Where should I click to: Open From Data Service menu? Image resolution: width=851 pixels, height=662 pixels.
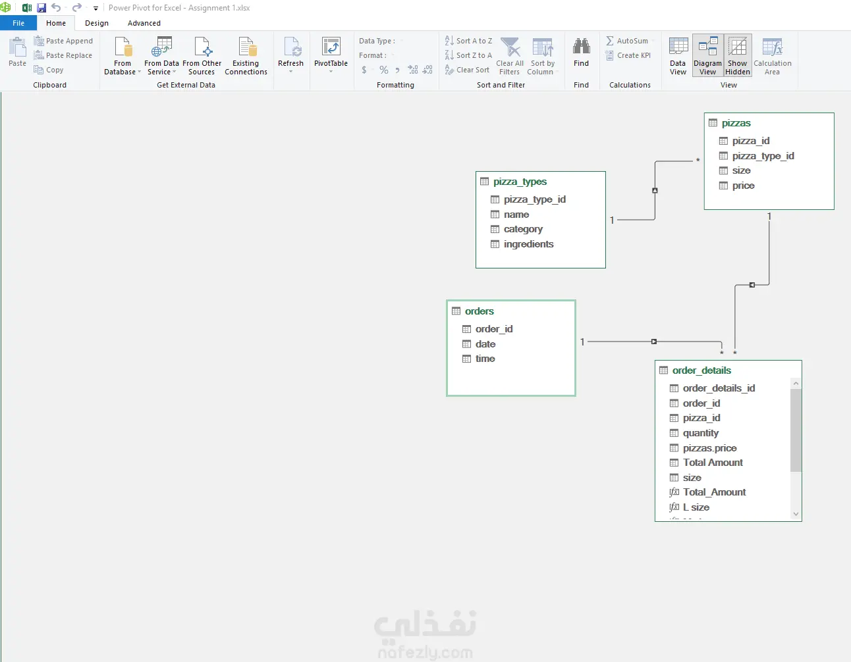[161, 56]
